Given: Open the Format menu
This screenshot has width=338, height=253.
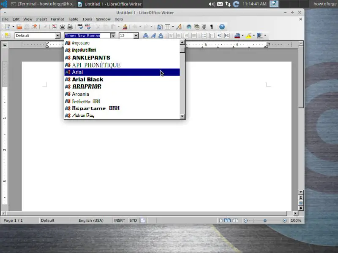Looking at the screenshot, I should coord(57,19).
